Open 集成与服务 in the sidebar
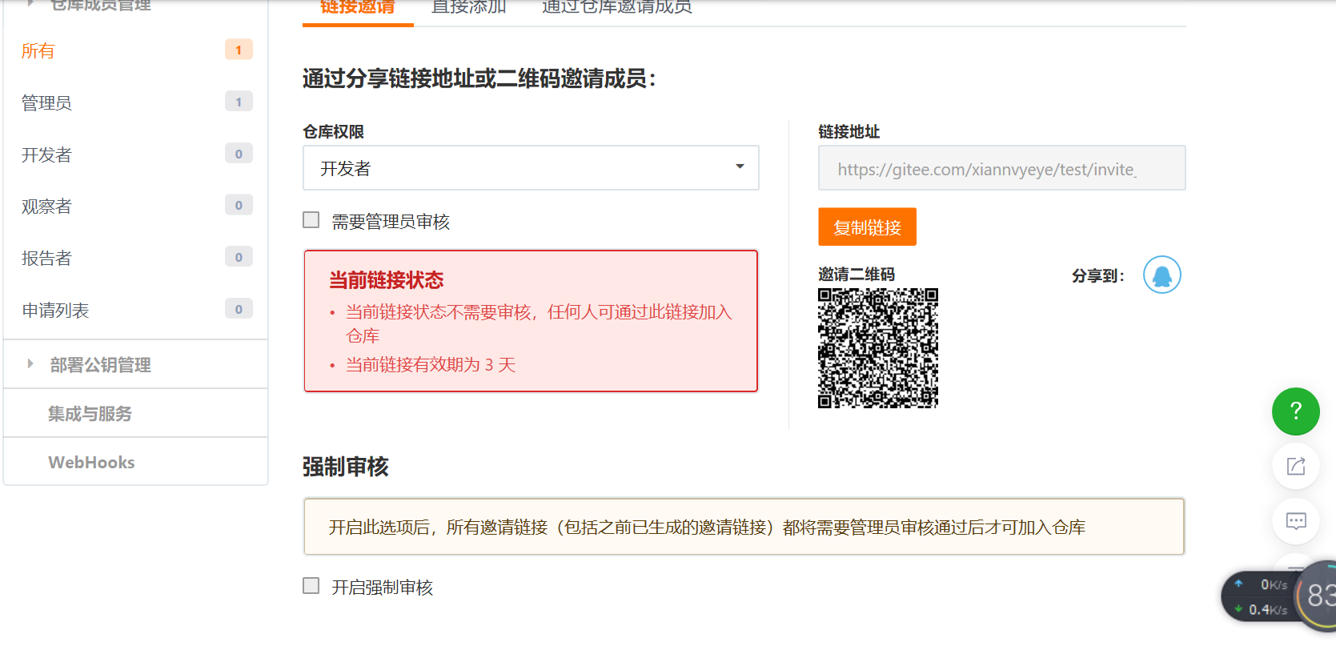Image resolution: width=1336 pixels, height=654 pixels. pyautogui.click(x=90, y=414)
